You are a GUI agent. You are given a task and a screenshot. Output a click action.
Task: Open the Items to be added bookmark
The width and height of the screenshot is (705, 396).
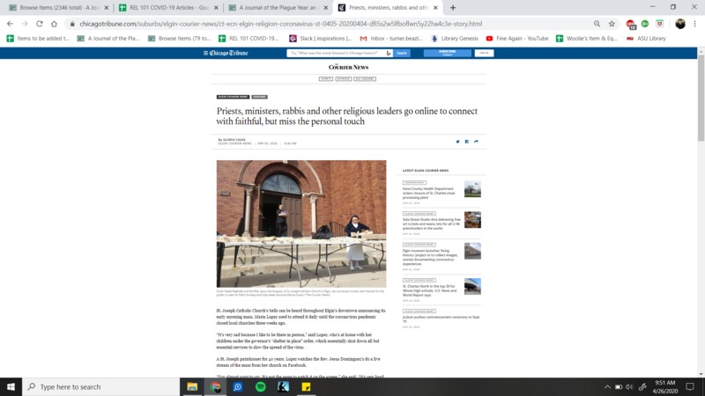(38, 39)
